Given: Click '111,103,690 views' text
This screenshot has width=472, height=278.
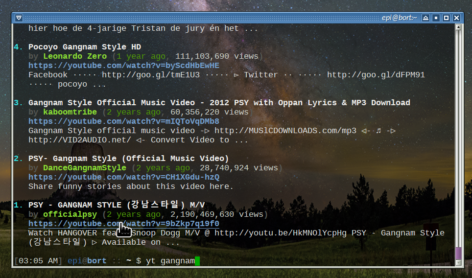Looking at the screenshot, I should coord(217,56).
